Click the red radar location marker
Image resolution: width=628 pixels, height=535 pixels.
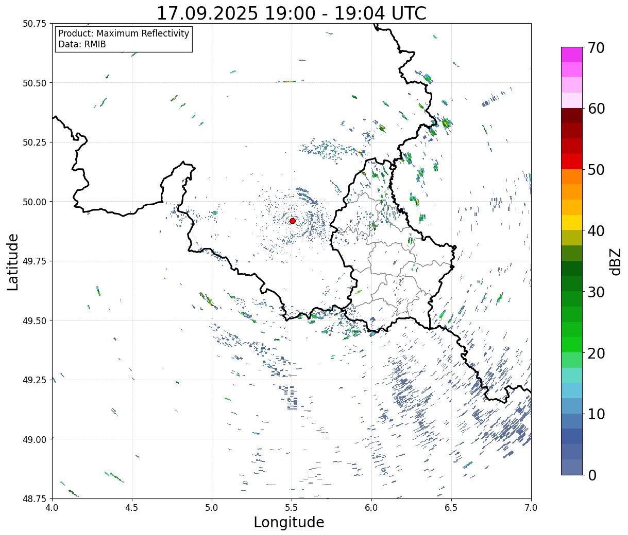coord(292,221)
